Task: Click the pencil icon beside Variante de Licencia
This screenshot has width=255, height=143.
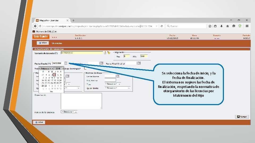Action: (x=105, y=52)
